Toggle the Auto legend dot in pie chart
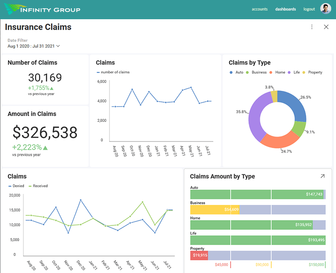This screenshot has height=273, width=336. [x=231, y=73]
